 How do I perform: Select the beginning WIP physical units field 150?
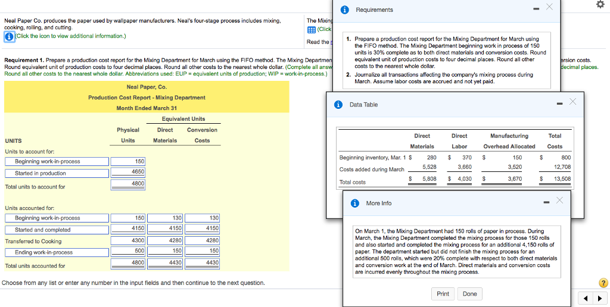pos(128,161)
